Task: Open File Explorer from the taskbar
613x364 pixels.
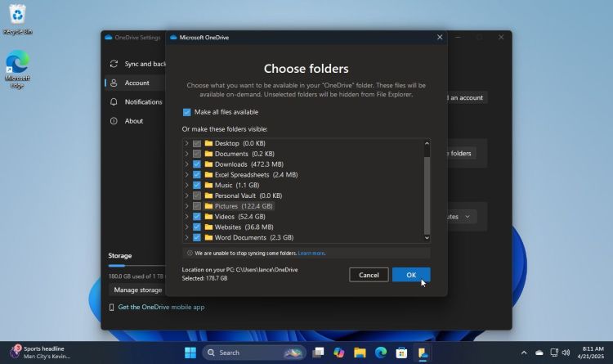Action: pyautogui.click(x=360, y=353)
